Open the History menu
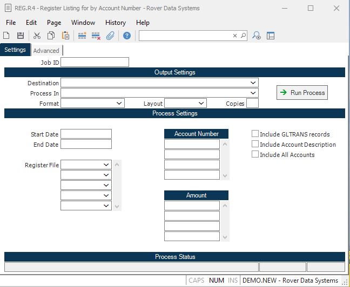The width and height of the screenshot is (350, 287). (116, 23)
